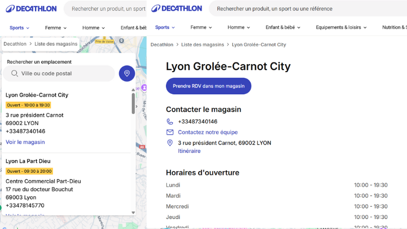Click transit station icon on the map
The image size is (407, 229).
[x=121, y=41]
